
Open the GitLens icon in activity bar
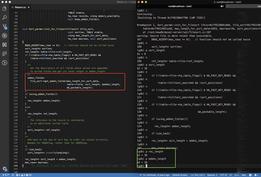4,63
